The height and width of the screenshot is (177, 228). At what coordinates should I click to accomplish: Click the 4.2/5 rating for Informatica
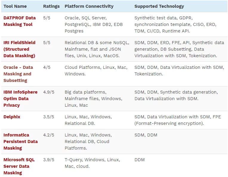tap(49, 135)
